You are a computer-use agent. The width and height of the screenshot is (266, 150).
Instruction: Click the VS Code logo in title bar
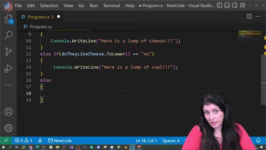(7, 7)
